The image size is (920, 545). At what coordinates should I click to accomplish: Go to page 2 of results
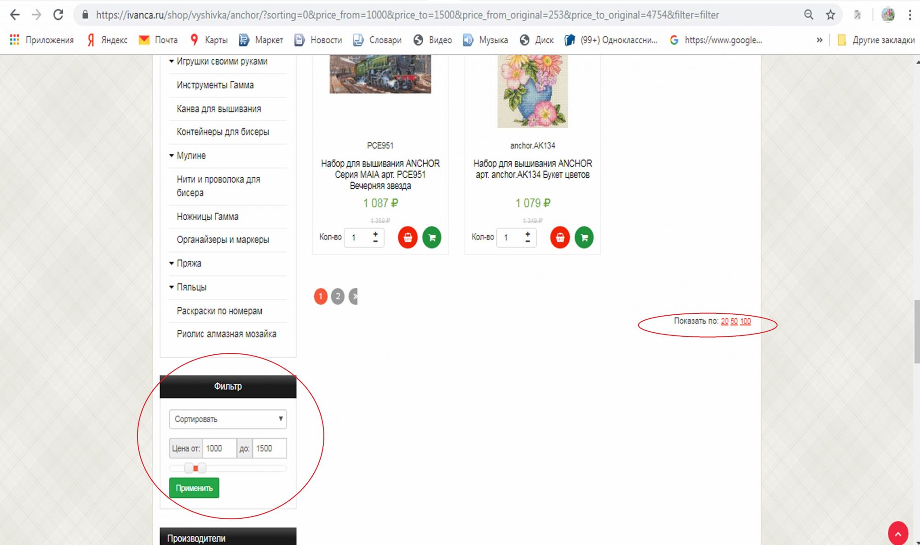coord(338,296)
